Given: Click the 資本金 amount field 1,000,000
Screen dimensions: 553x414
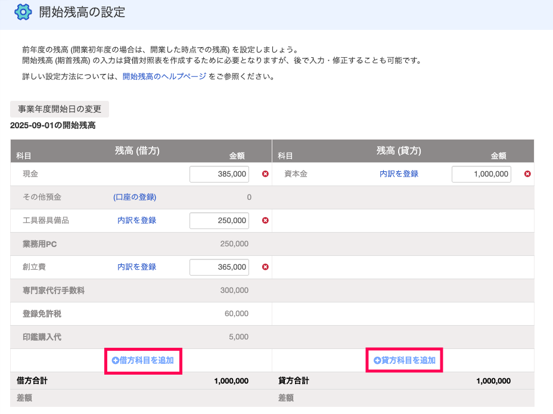Looking at the screenshot, I should 481,174.
